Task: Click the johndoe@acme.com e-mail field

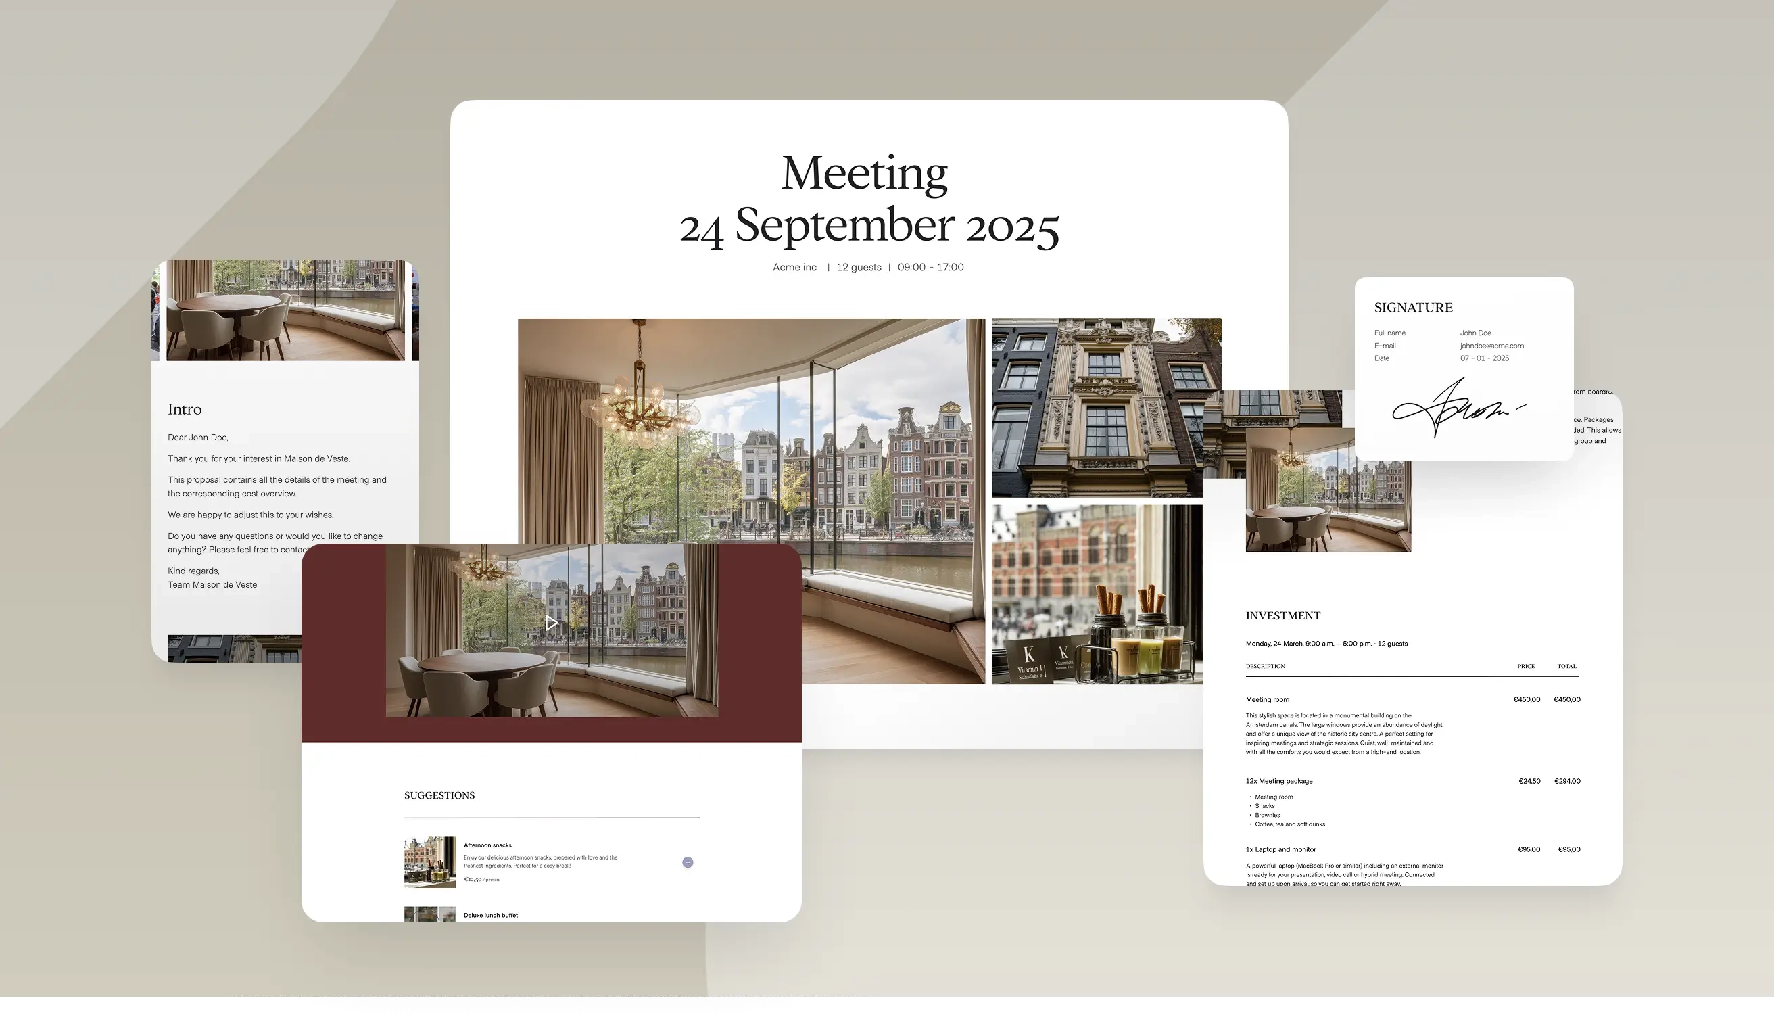Action: (x=1491, y=346)
